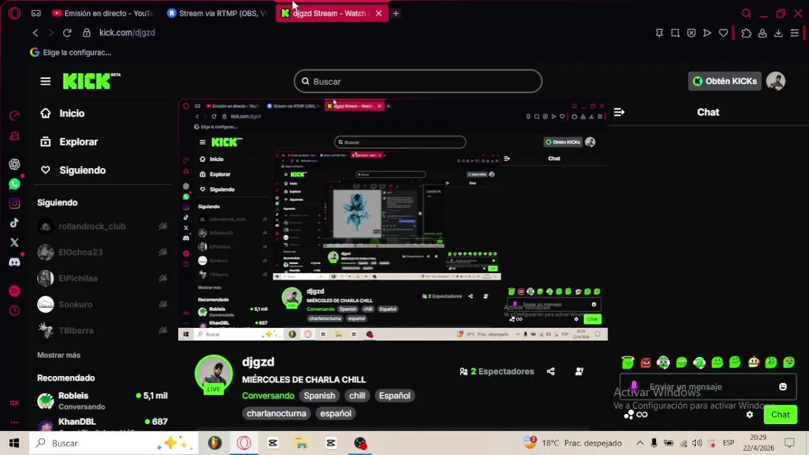
Task: Select the chill tag
Action: click(357, 396)
